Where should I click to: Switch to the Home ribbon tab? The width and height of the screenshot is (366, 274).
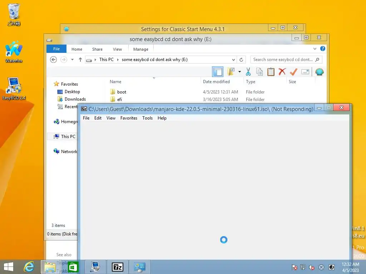tap(77, 49)
